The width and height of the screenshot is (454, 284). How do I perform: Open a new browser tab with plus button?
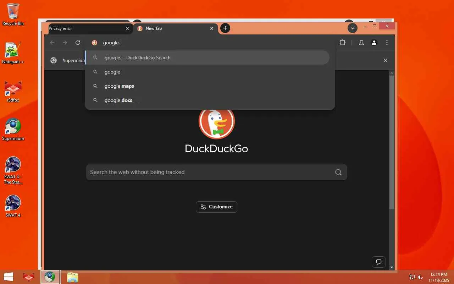225,28
